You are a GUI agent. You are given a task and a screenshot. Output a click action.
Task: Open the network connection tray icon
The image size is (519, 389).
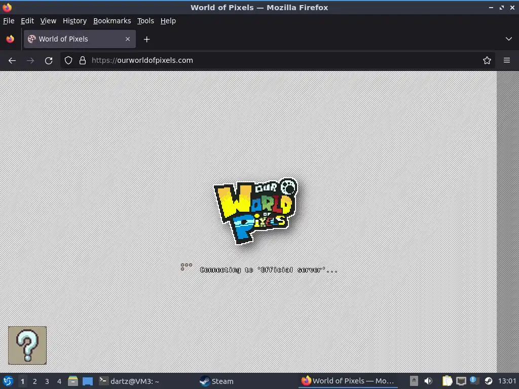coord(461,381)
